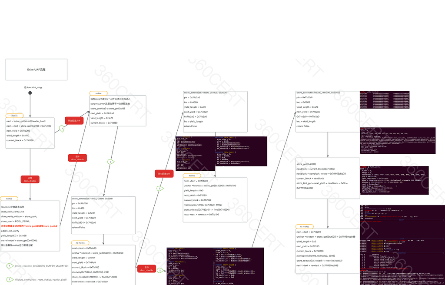Image resolution: width=445 pixels, height=285 pixels.
Task: Select 'store_last_get = next_yield = newblock + 0x10' line
Action: click(322, 183)
